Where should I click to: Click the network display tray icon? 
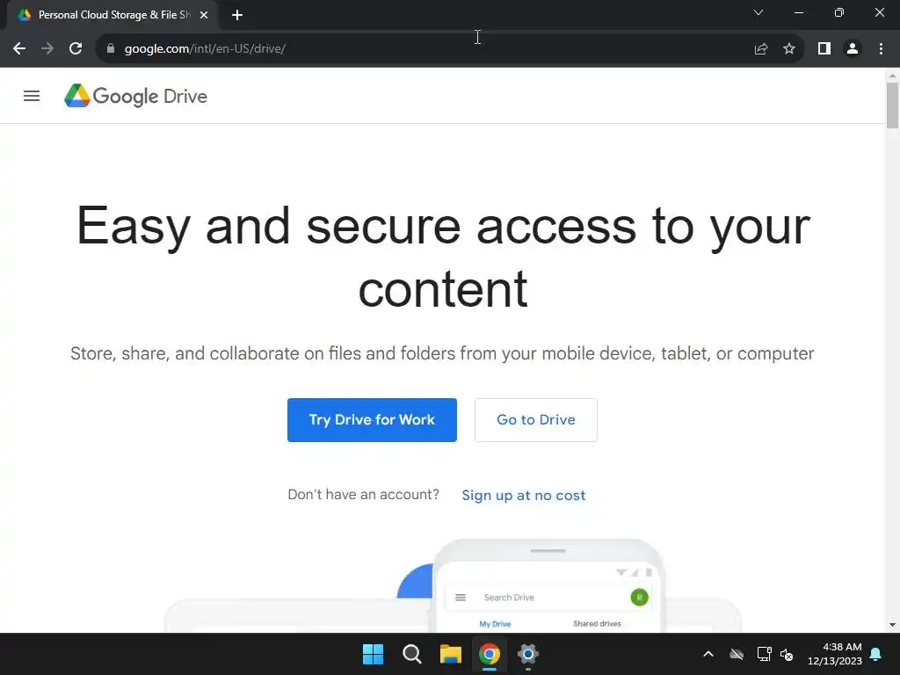pyautogui.click(x=764, y=654)
